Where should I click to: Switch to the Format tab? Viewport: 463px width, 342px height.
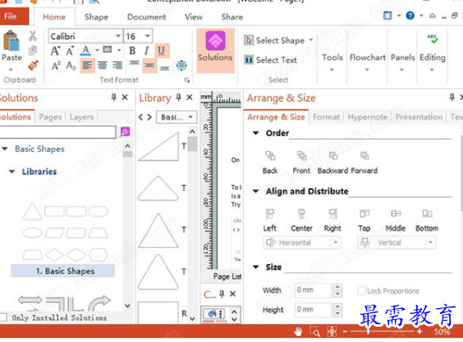click(x=326, y=117)
